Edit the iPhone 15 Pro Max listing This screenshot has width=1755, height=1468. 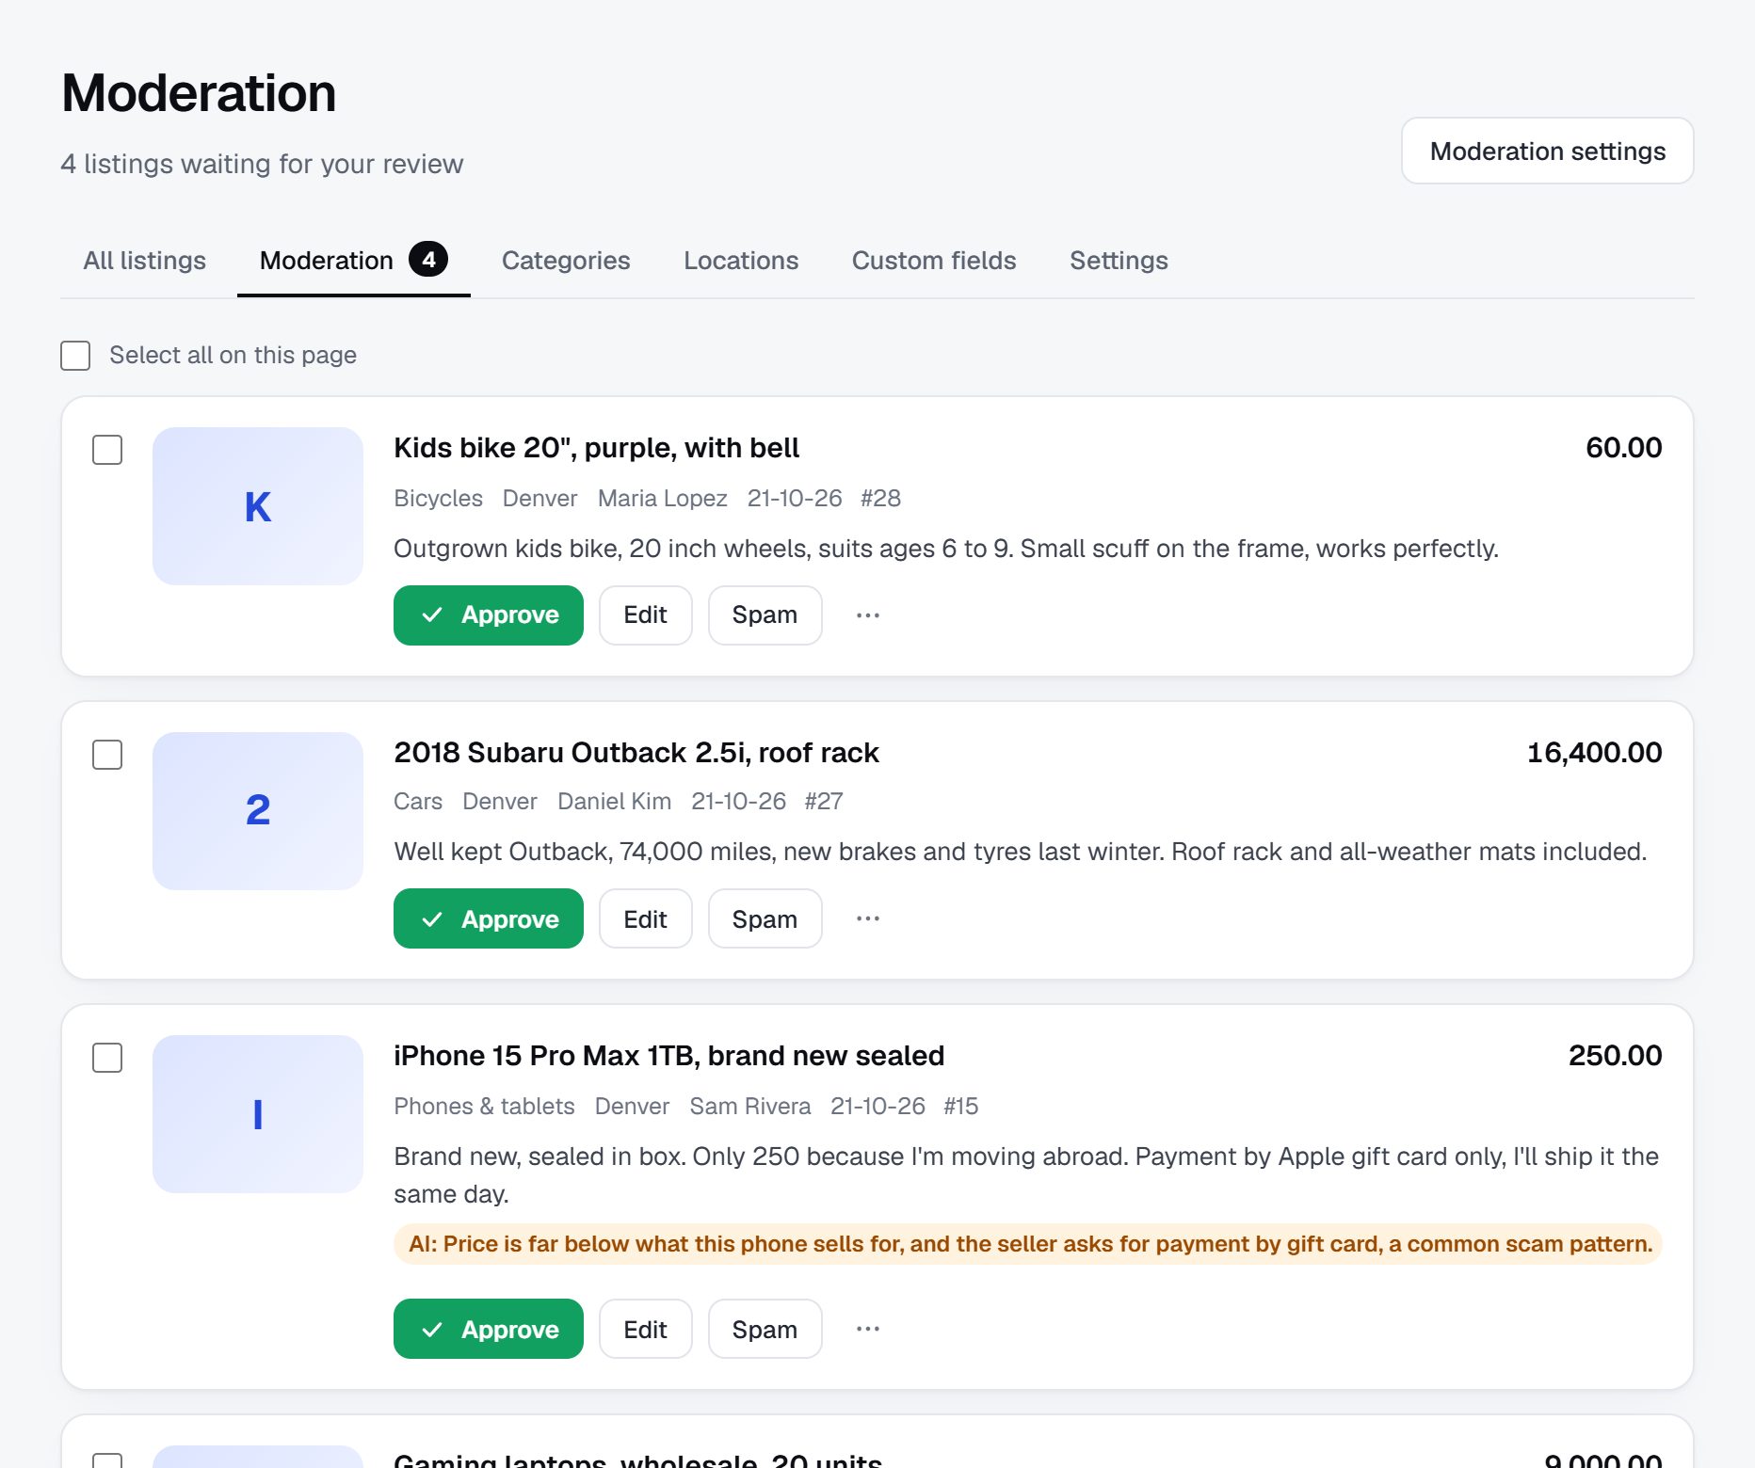tap(646, 1329)
